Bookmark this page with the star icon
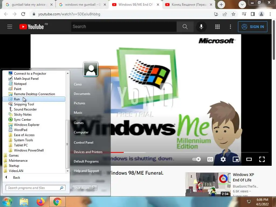 pyautogui.click(x=233, y=14)
